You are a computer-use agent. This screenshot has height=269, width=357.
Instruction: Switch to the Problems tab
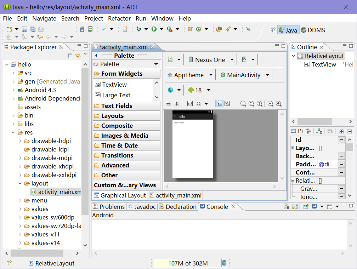point(109,206)
